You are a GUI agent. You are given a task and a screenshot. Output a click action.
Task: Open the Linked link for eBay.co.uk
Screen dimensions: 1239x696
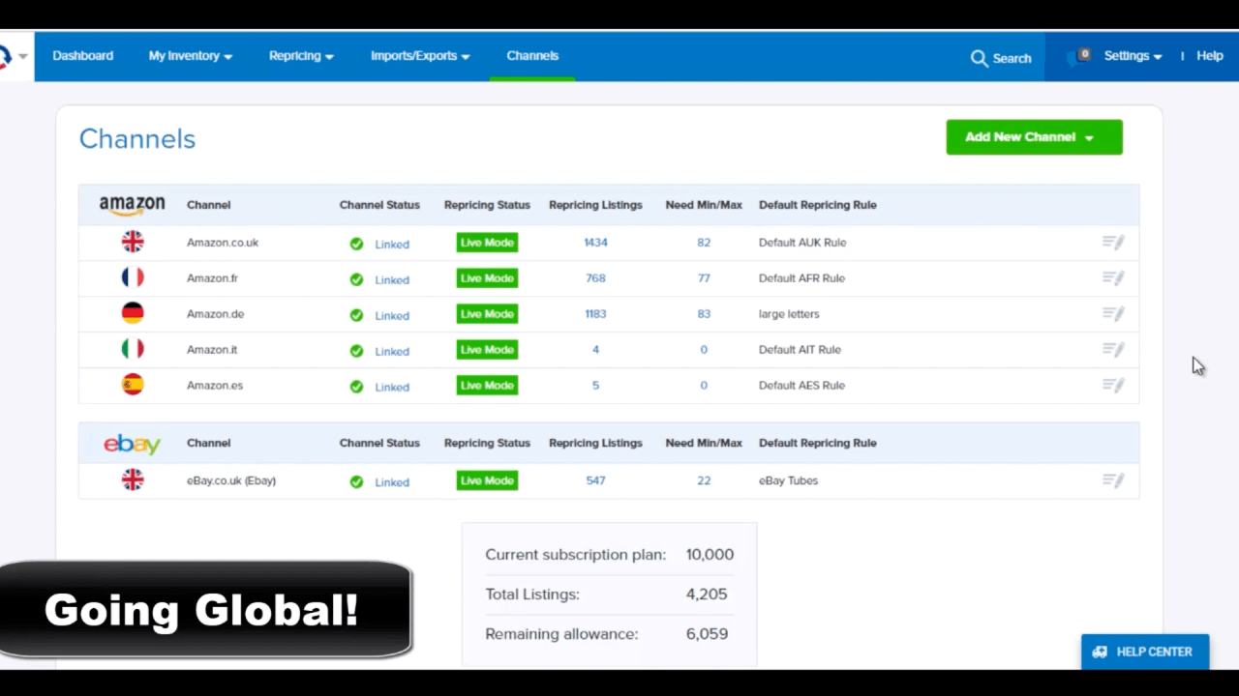[x=392, y=482]
